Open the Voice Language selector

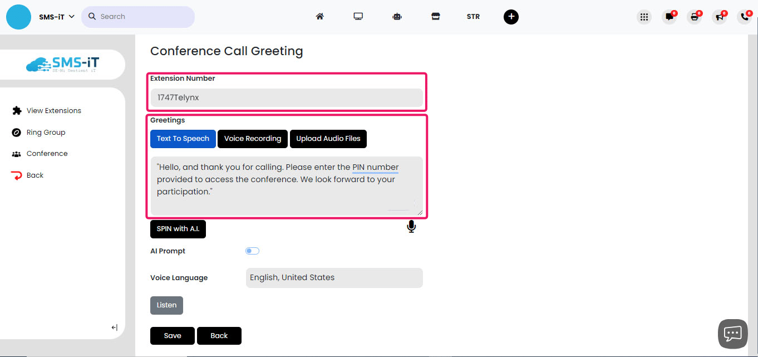tap(334, 277)
